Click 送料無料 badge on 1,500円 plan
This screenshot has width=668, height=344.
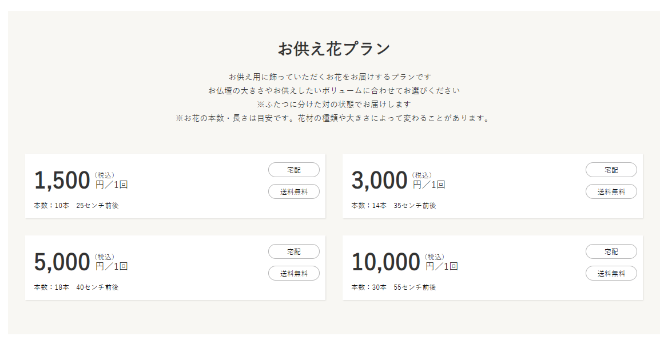click(294, 191)
